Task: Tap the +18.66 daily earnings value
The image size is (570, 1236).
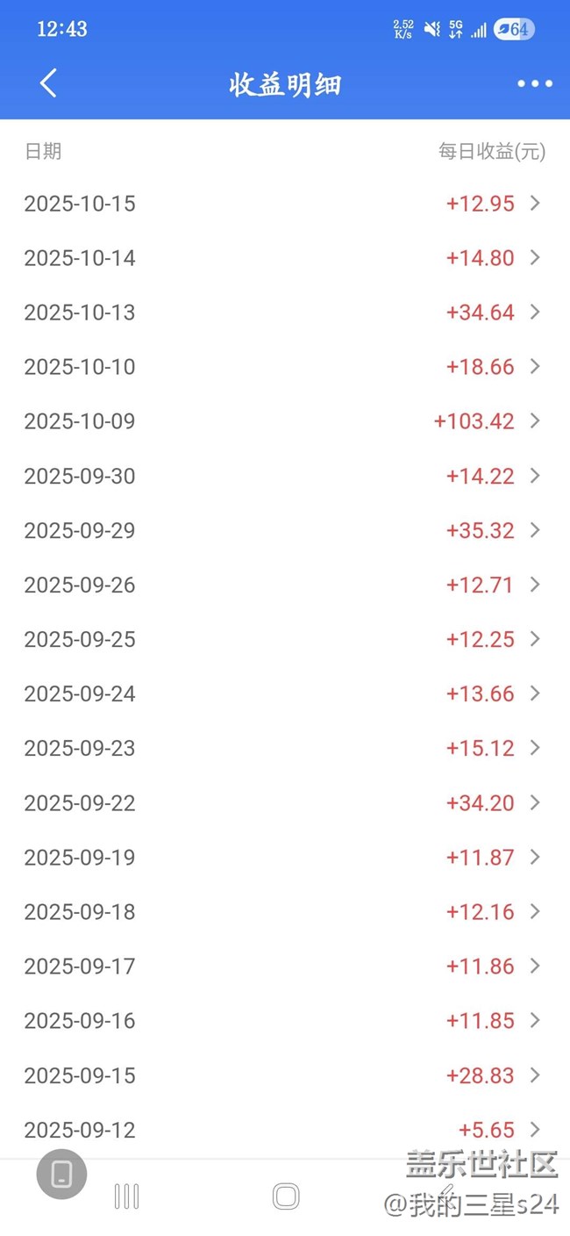Action: [x=481, y=367]
